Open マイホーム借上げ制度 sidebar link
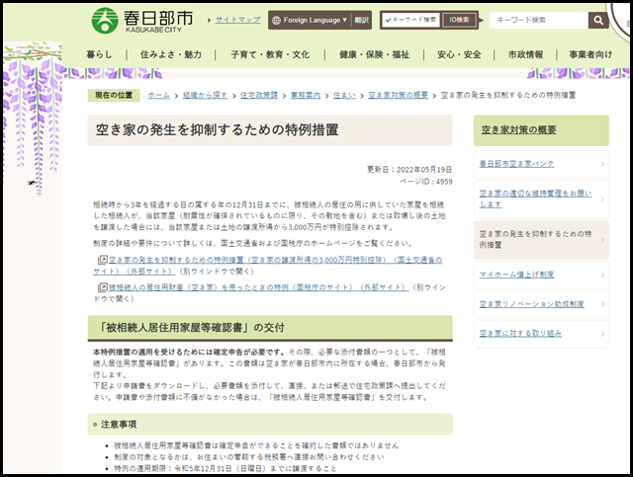Image resolution: width=633 pixels, height=477 pixels. pyautogui.click(x=516, y=275)
